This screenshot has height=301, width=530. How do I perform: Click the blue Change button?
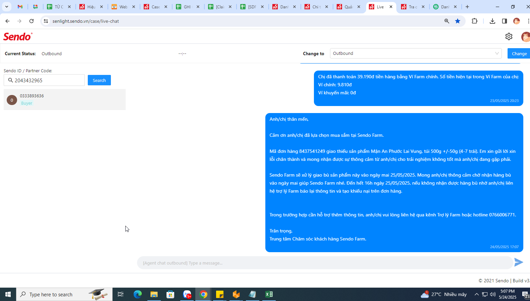tap(519, 54)
